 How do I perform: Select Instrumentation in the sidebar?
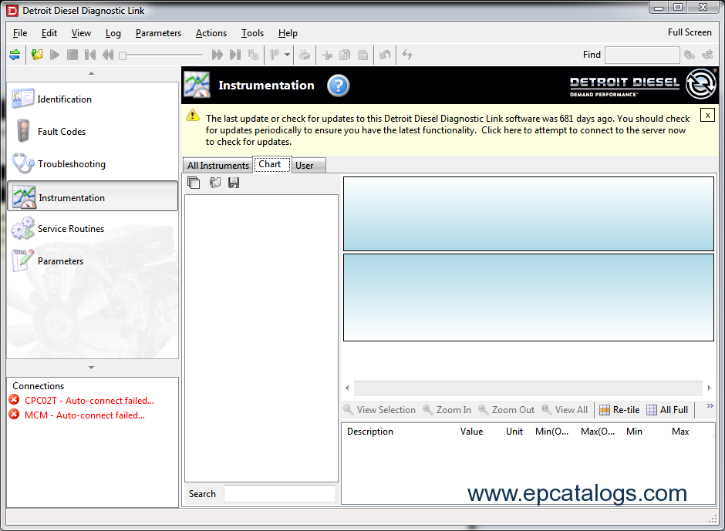click(93, 197)
